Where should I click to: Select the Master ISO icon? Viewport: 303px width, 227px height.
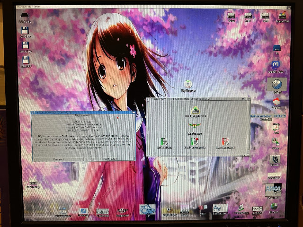[x=268, y=116]
